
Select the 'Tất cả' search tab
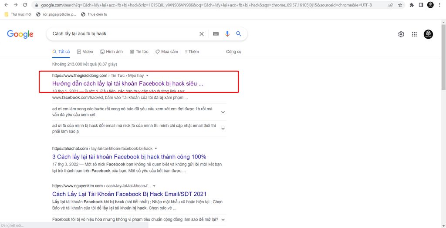pos(61,52)
